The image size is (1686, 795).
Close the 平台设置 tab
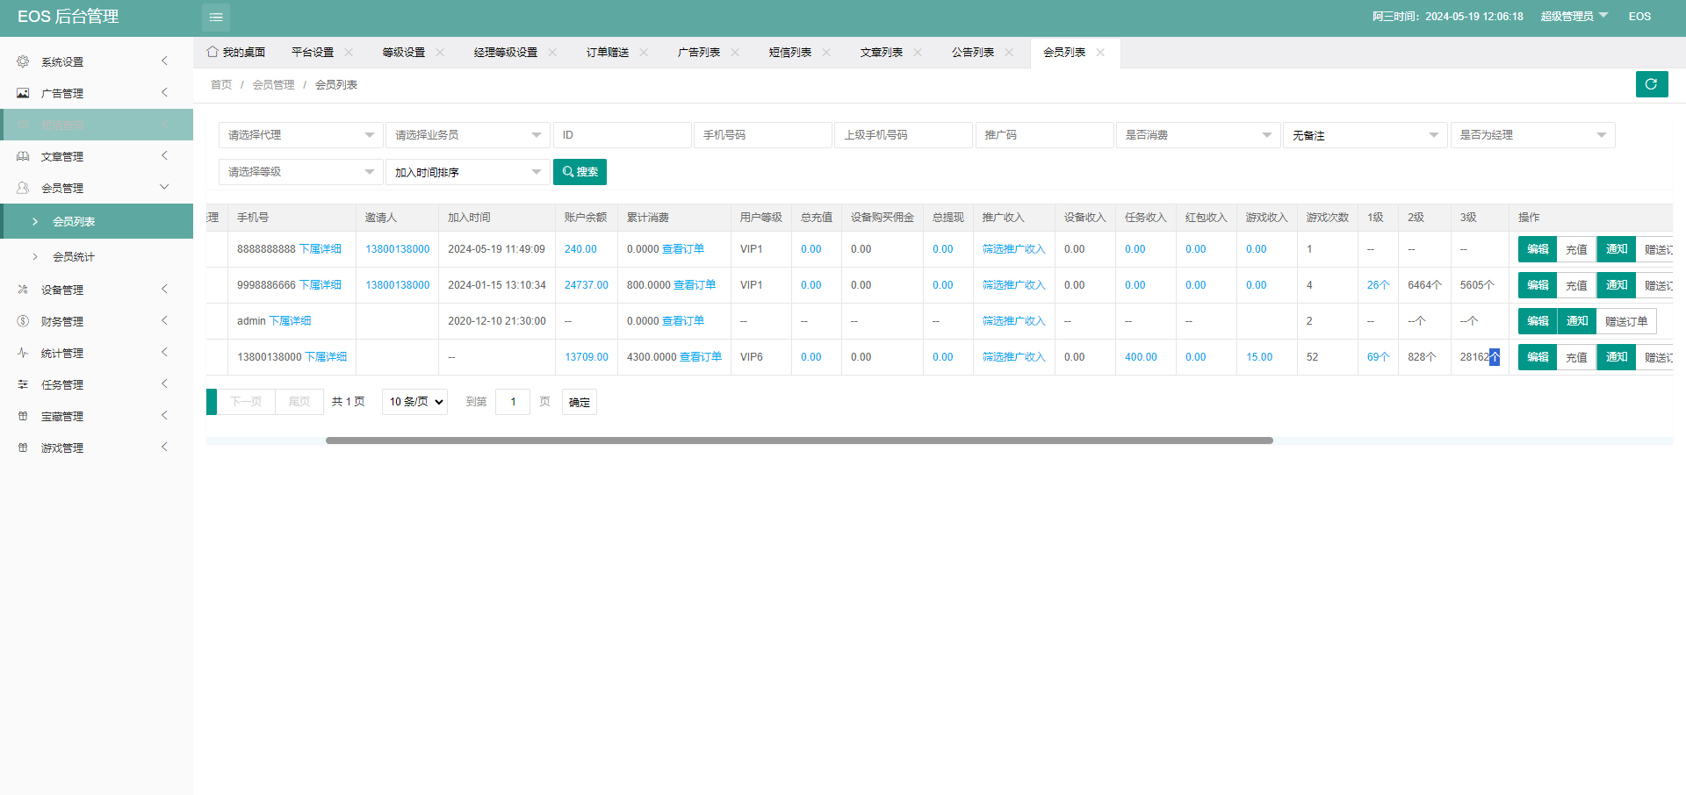pos(349,53)
